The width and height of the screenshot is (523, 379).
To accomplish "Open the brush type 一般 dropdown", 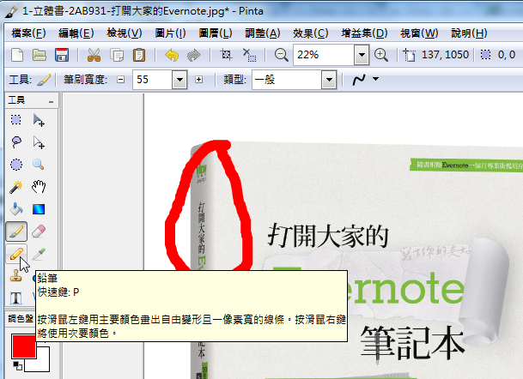I will (x=327, y=80).
